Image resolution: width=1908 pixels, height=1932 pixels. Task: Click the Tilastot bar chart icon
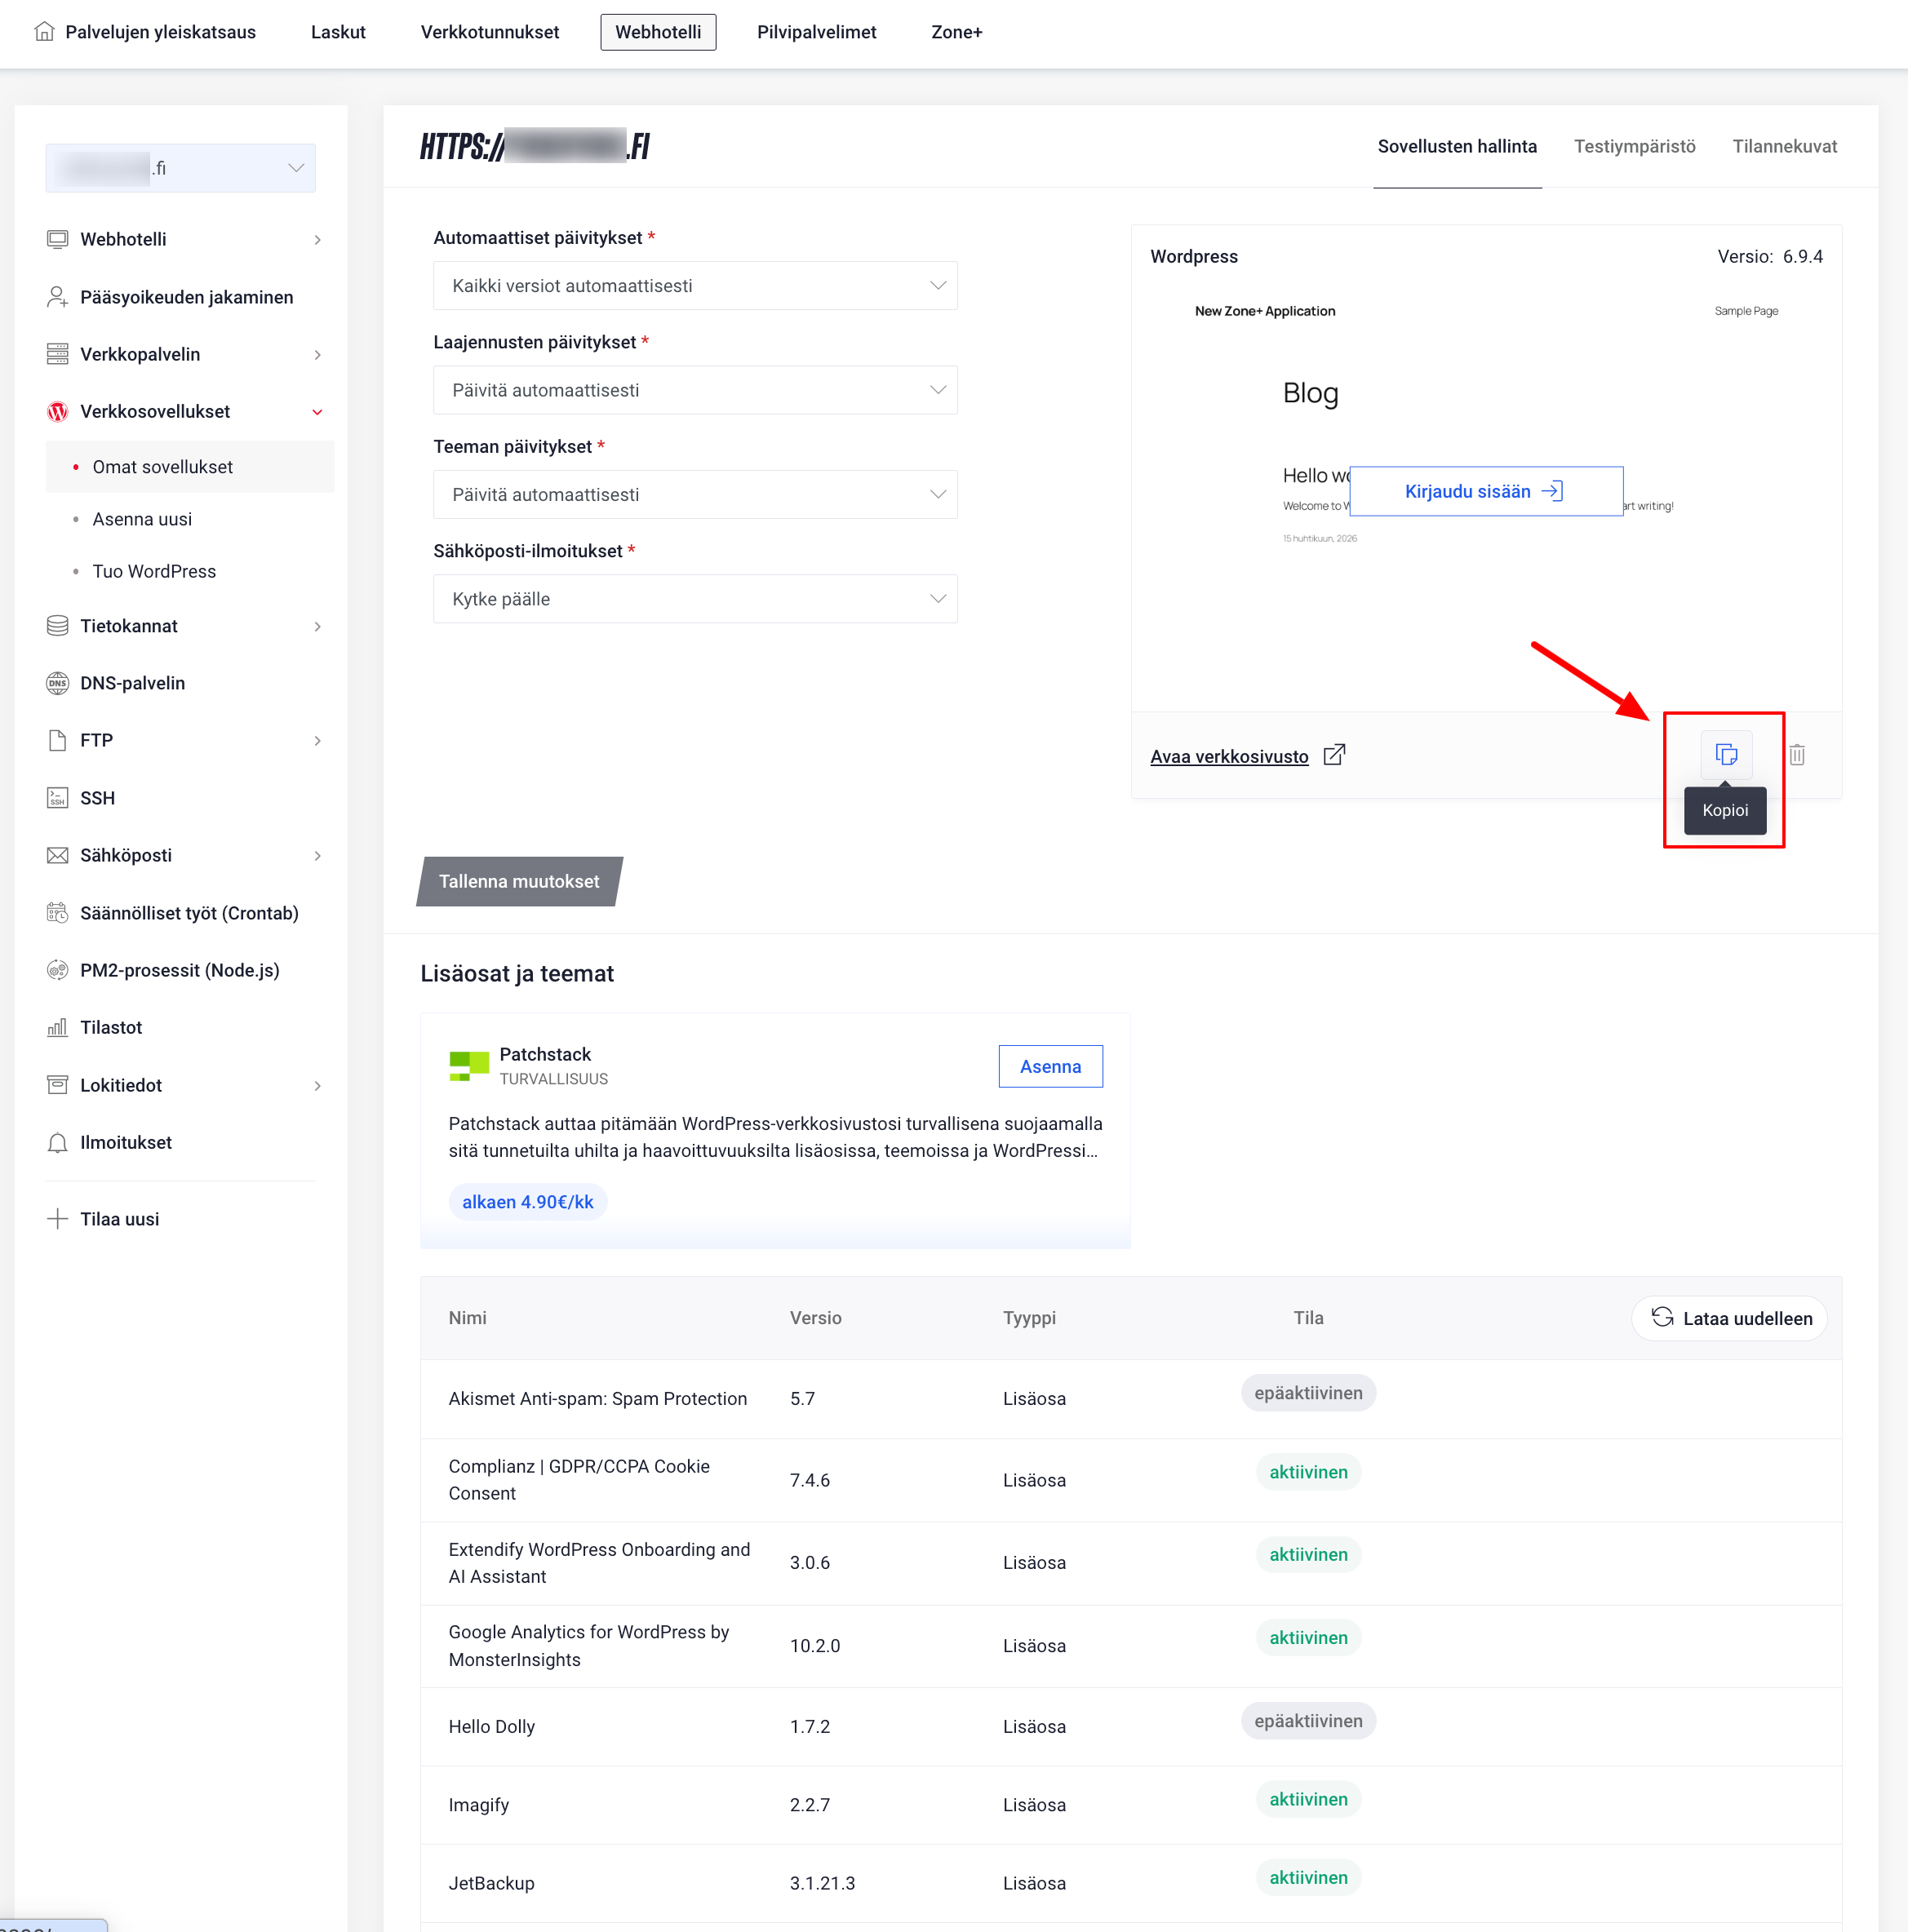pos(58,1027)
